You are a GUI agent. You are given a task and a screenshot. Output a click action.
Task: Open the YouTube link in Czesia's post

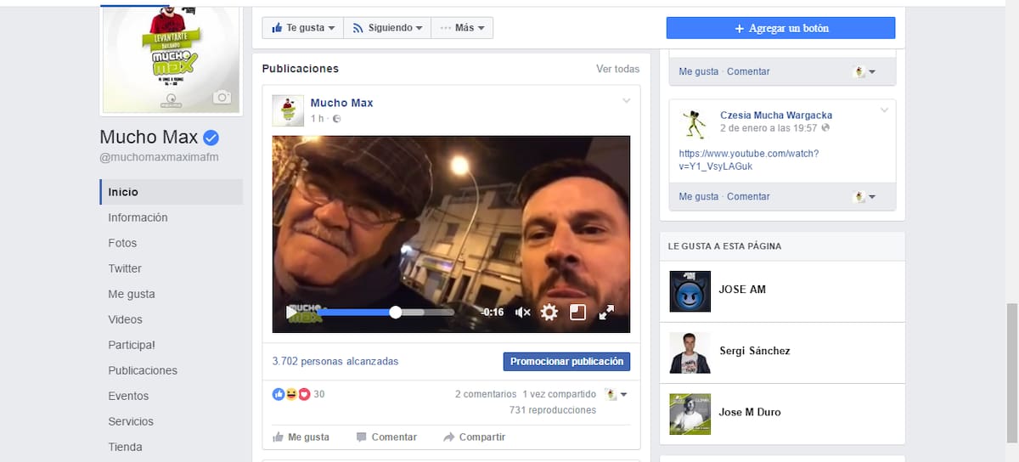point(748,160)
